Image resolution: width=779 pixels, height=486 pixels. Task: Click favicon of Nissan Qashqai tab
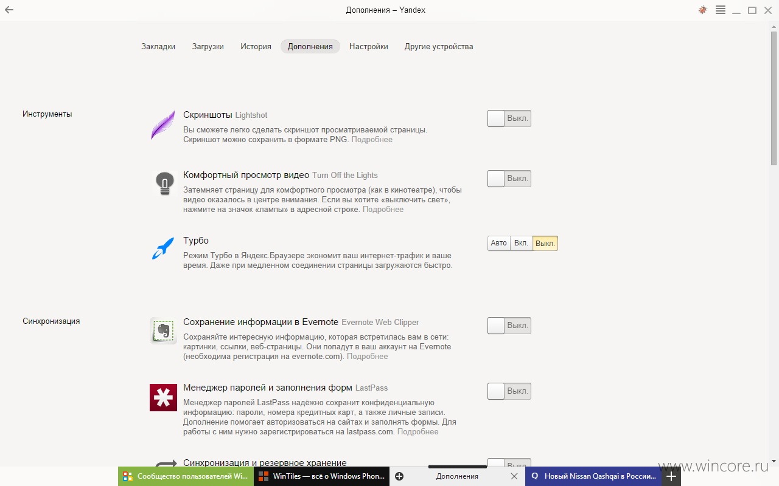click(x=534, y=476)
